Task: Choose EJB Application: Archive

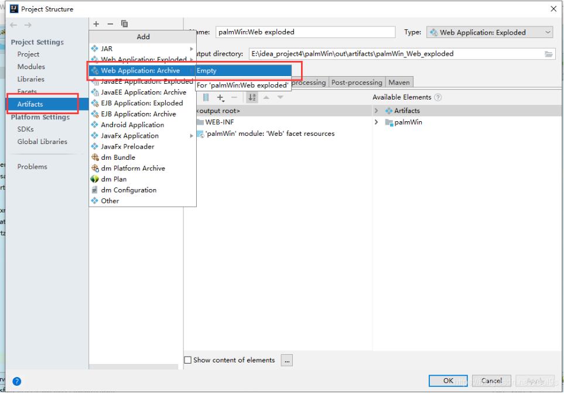Action: (x=142, y=114)
